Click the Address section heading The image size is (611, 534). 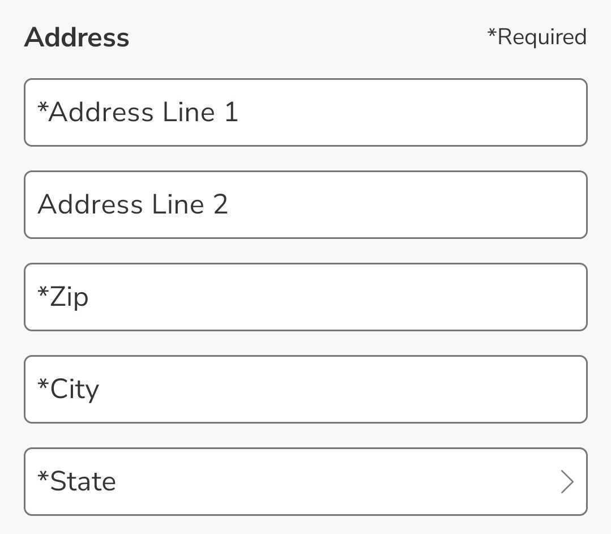point(76,37)
